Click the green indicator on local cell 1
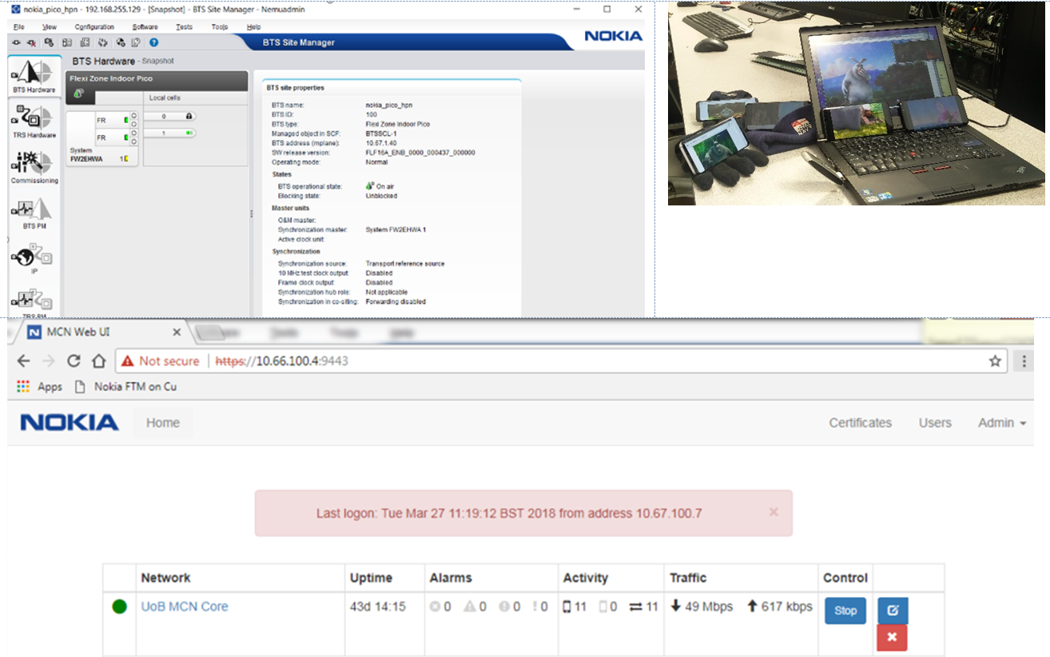The width and height of the screenshot is (1050, 657). click(x=189, y=133)
